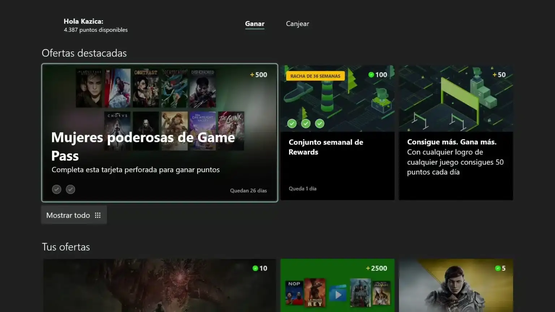
Task: Click the +2500 points label
Action: tap(377, 268)
